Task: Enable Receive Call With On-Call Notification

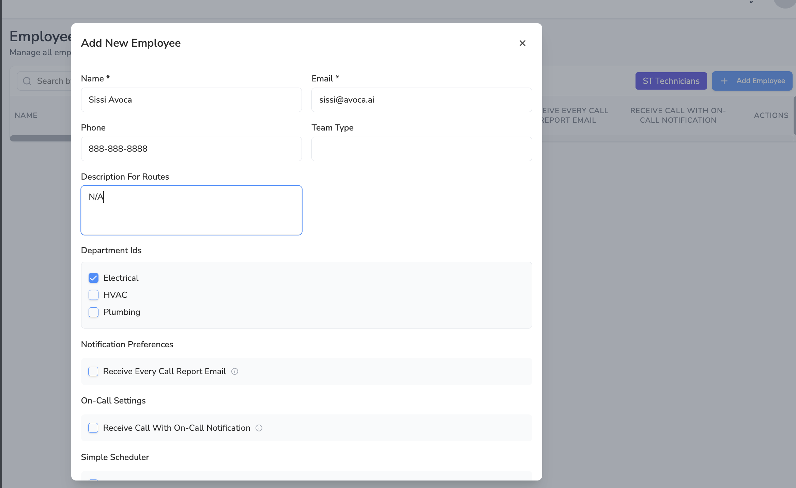Action: 93,428
